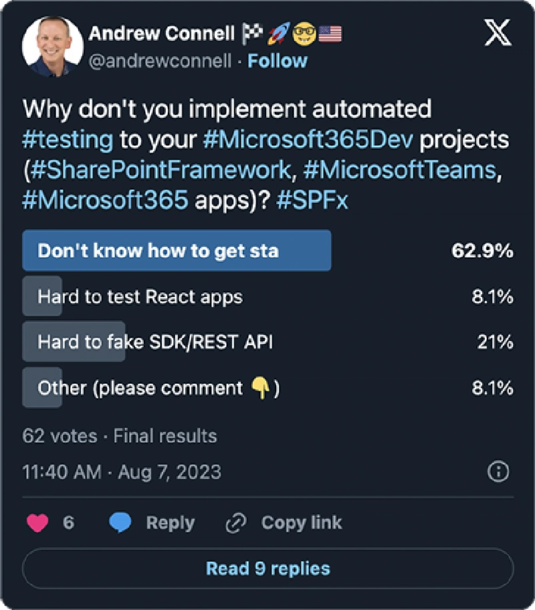Open the info circle icon near the timestamp
535x610 pixels.
pos(498,472)
